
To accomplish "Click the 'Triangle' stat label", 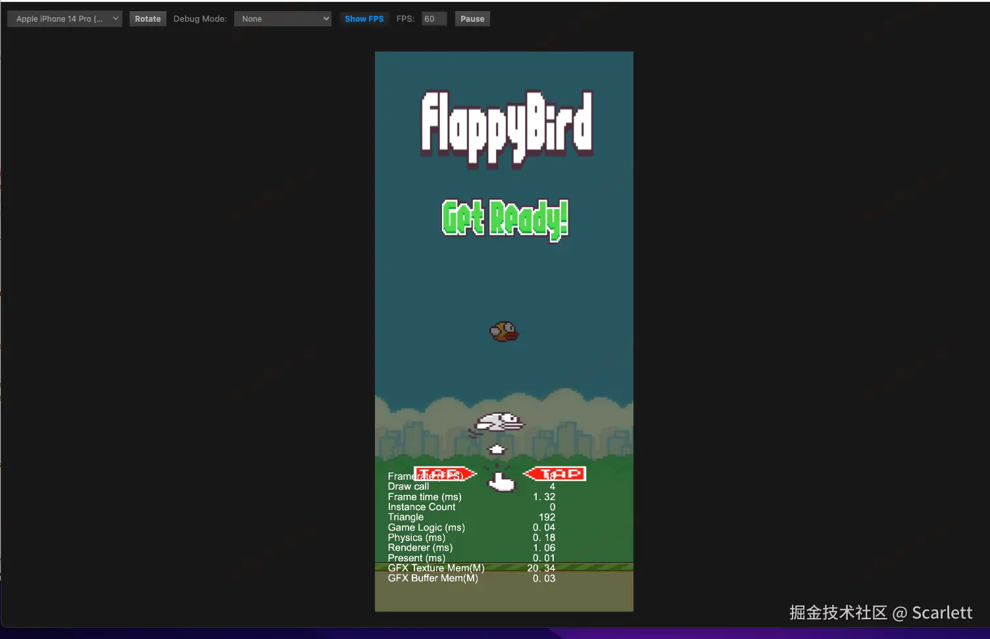I will pyautogui.click(x=406, y=517).
